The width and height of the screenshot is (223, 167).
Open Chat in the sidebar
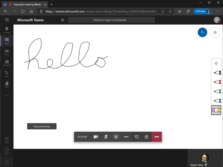[x=7, y=41]
